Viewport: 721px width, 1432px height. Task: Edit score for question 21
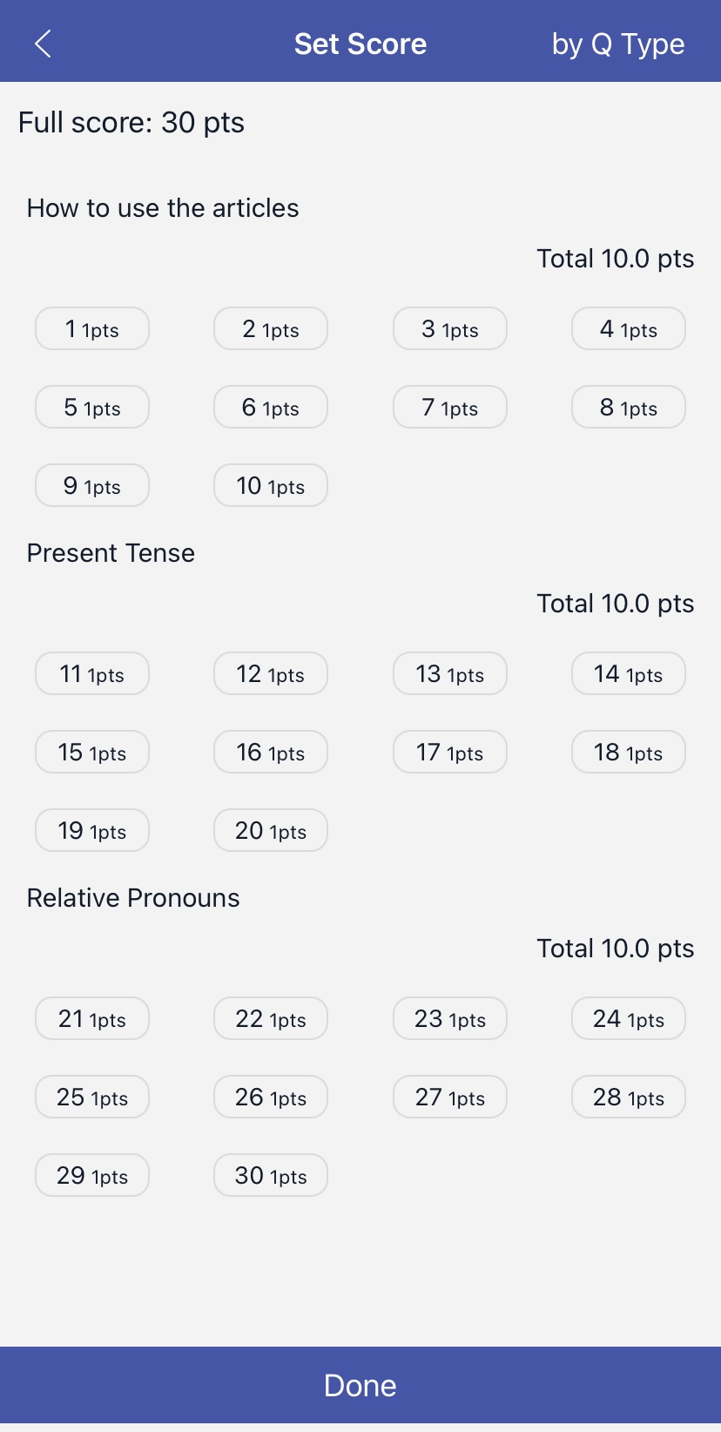(x=92, y=1019)
